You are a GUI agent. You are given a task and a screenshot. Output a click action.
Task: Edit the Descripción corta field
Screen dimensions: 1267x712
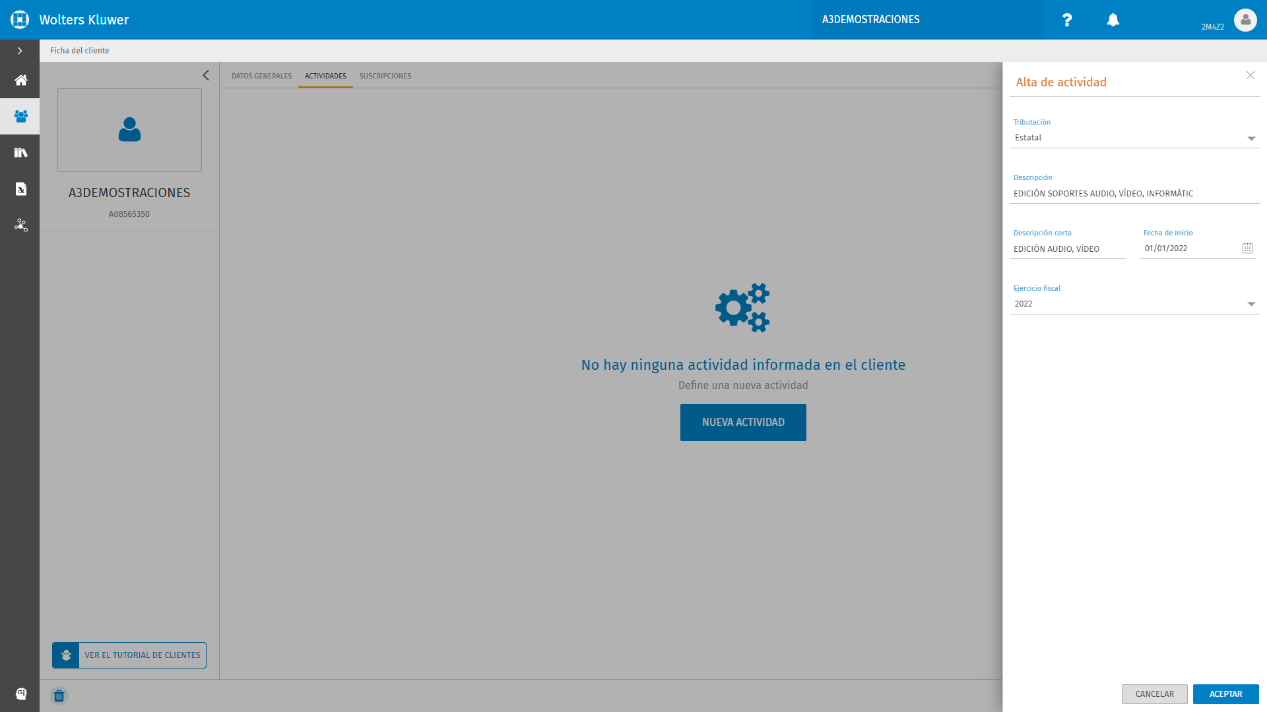pyautogui.click(x=1068, y=249)
